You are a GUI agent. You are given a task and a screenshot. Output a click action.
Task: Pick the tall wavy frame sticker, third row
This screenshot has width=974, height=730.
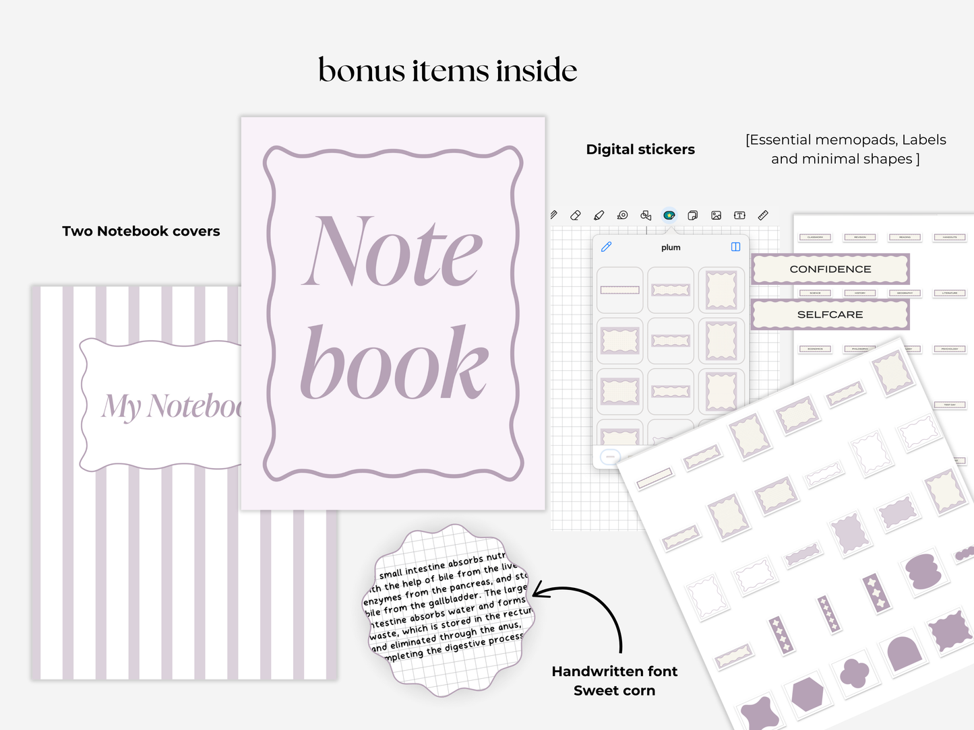[721, 391]
